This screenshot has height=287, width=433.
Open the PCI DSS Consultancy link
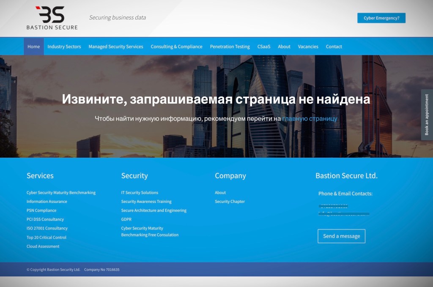tap(45, 219)
